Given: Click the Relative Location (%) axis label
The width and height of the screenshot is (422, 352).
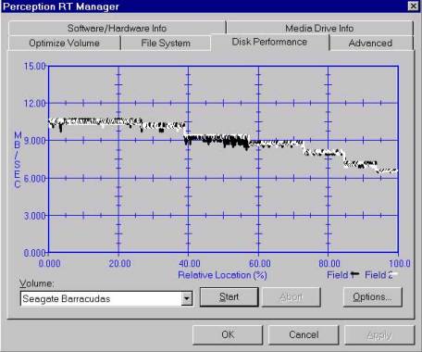Looking at the screenshot, I should click(222, 275).
